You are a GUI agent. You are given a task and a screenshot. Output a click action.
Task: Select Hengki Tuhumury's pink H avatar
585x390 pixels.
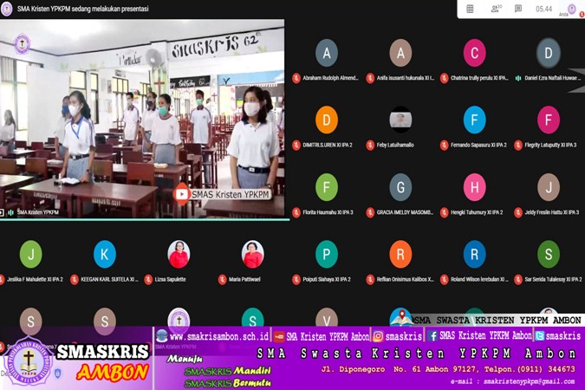[x=474, y=187]
